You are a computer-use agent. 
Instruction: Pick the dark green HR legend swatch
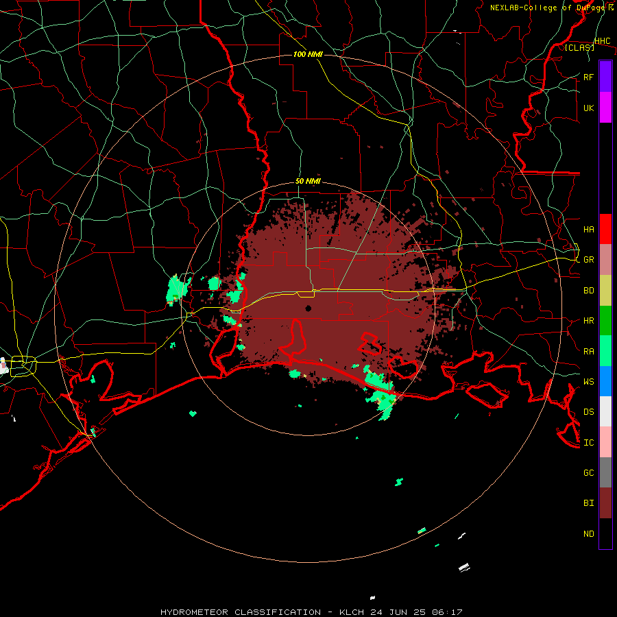click(605, 320)
